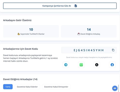Open Kampanya Şartlarına Göz At
120x92 pixels.
click(x=60, y=6)
